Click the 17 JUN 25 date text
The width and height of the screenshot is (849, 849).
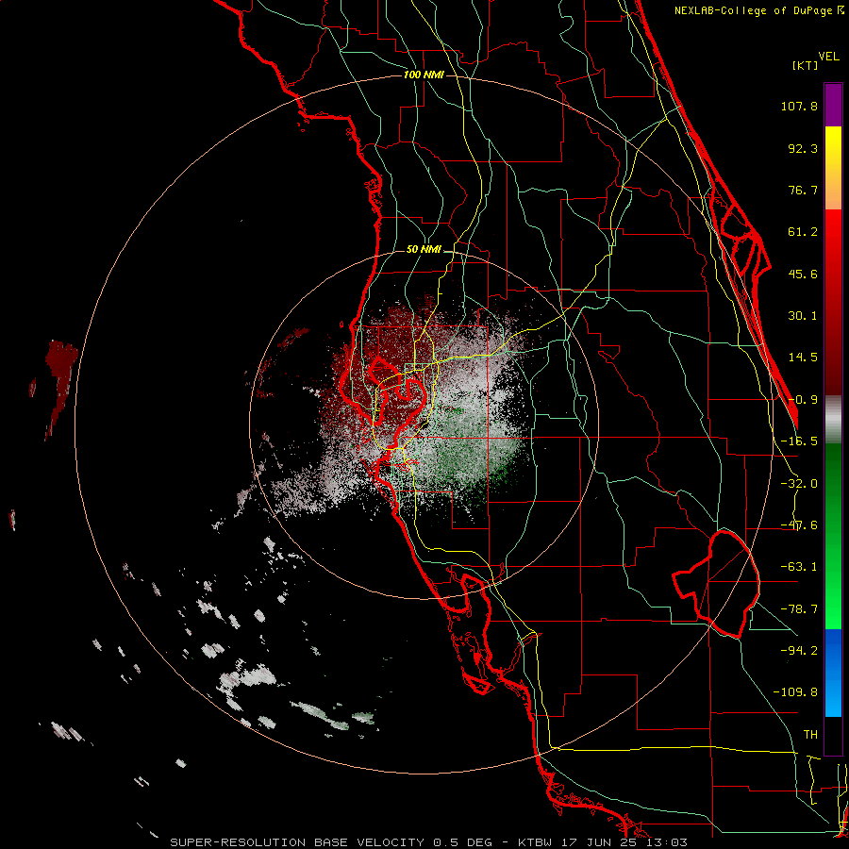tap(600, 842)
